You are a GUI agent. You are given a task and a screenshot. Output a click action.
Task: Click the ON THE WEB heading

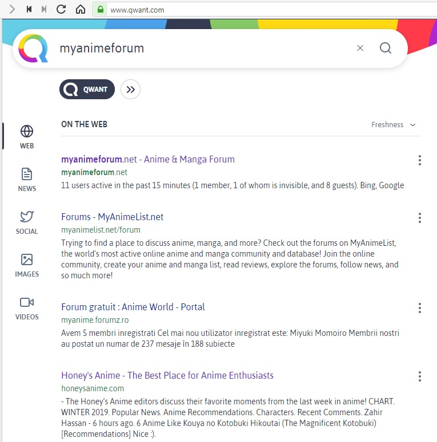click(84, 124)
